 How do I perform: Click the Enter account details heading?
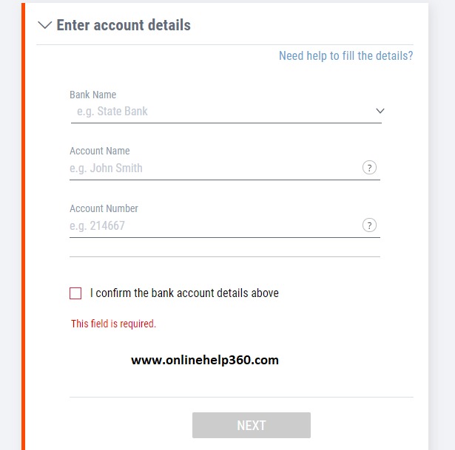tap(124, 25)
